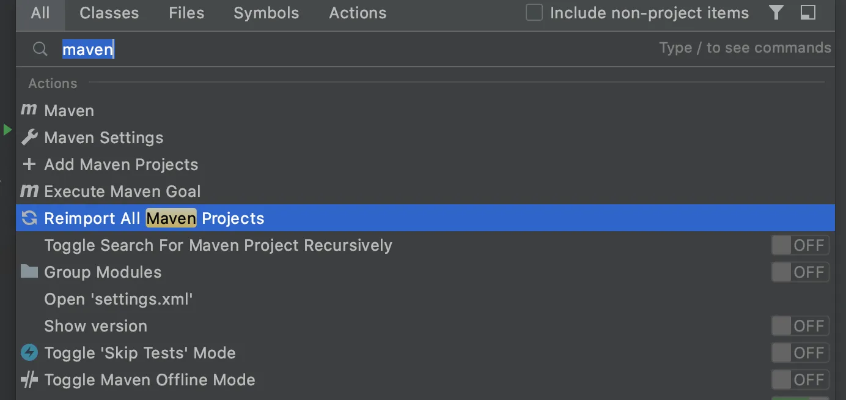846x400 pixels.
Task: Open 'settings.xml' from the results
Action: tap(119, 299)
